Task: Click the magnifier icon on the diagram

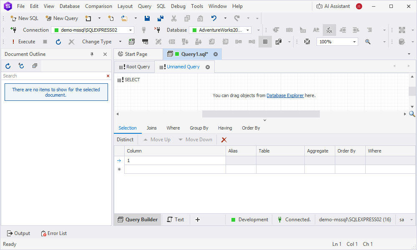Action: 412,114
